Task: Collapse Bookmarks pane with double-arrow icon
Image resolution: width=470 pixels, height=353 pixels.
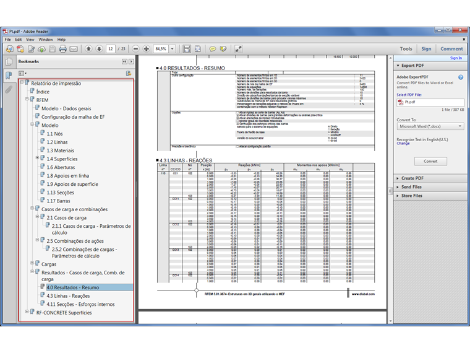Action: [x=124, y=61]
